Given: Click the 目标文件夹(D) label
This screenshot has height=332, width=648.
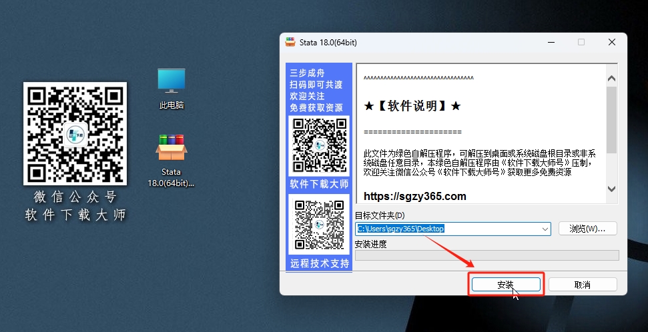Looking at the screenshot, I should 380,215.
